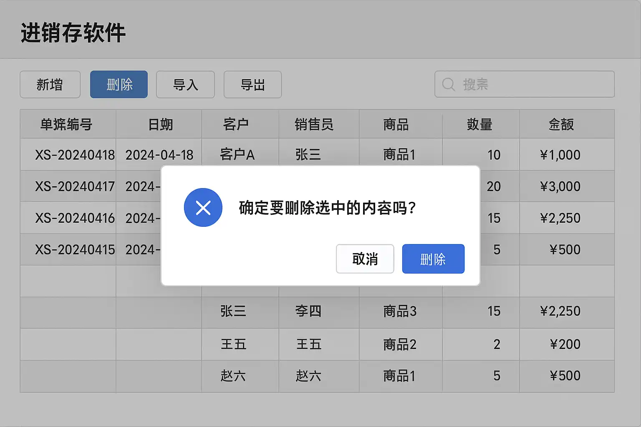Click the 导出 export button
This screenshot has width=641, height=427.
[x=252, y=85]
